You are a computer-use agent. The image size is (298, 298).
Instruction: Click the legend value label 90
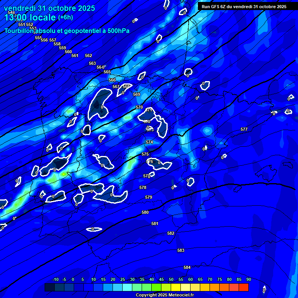pos(248,279)
